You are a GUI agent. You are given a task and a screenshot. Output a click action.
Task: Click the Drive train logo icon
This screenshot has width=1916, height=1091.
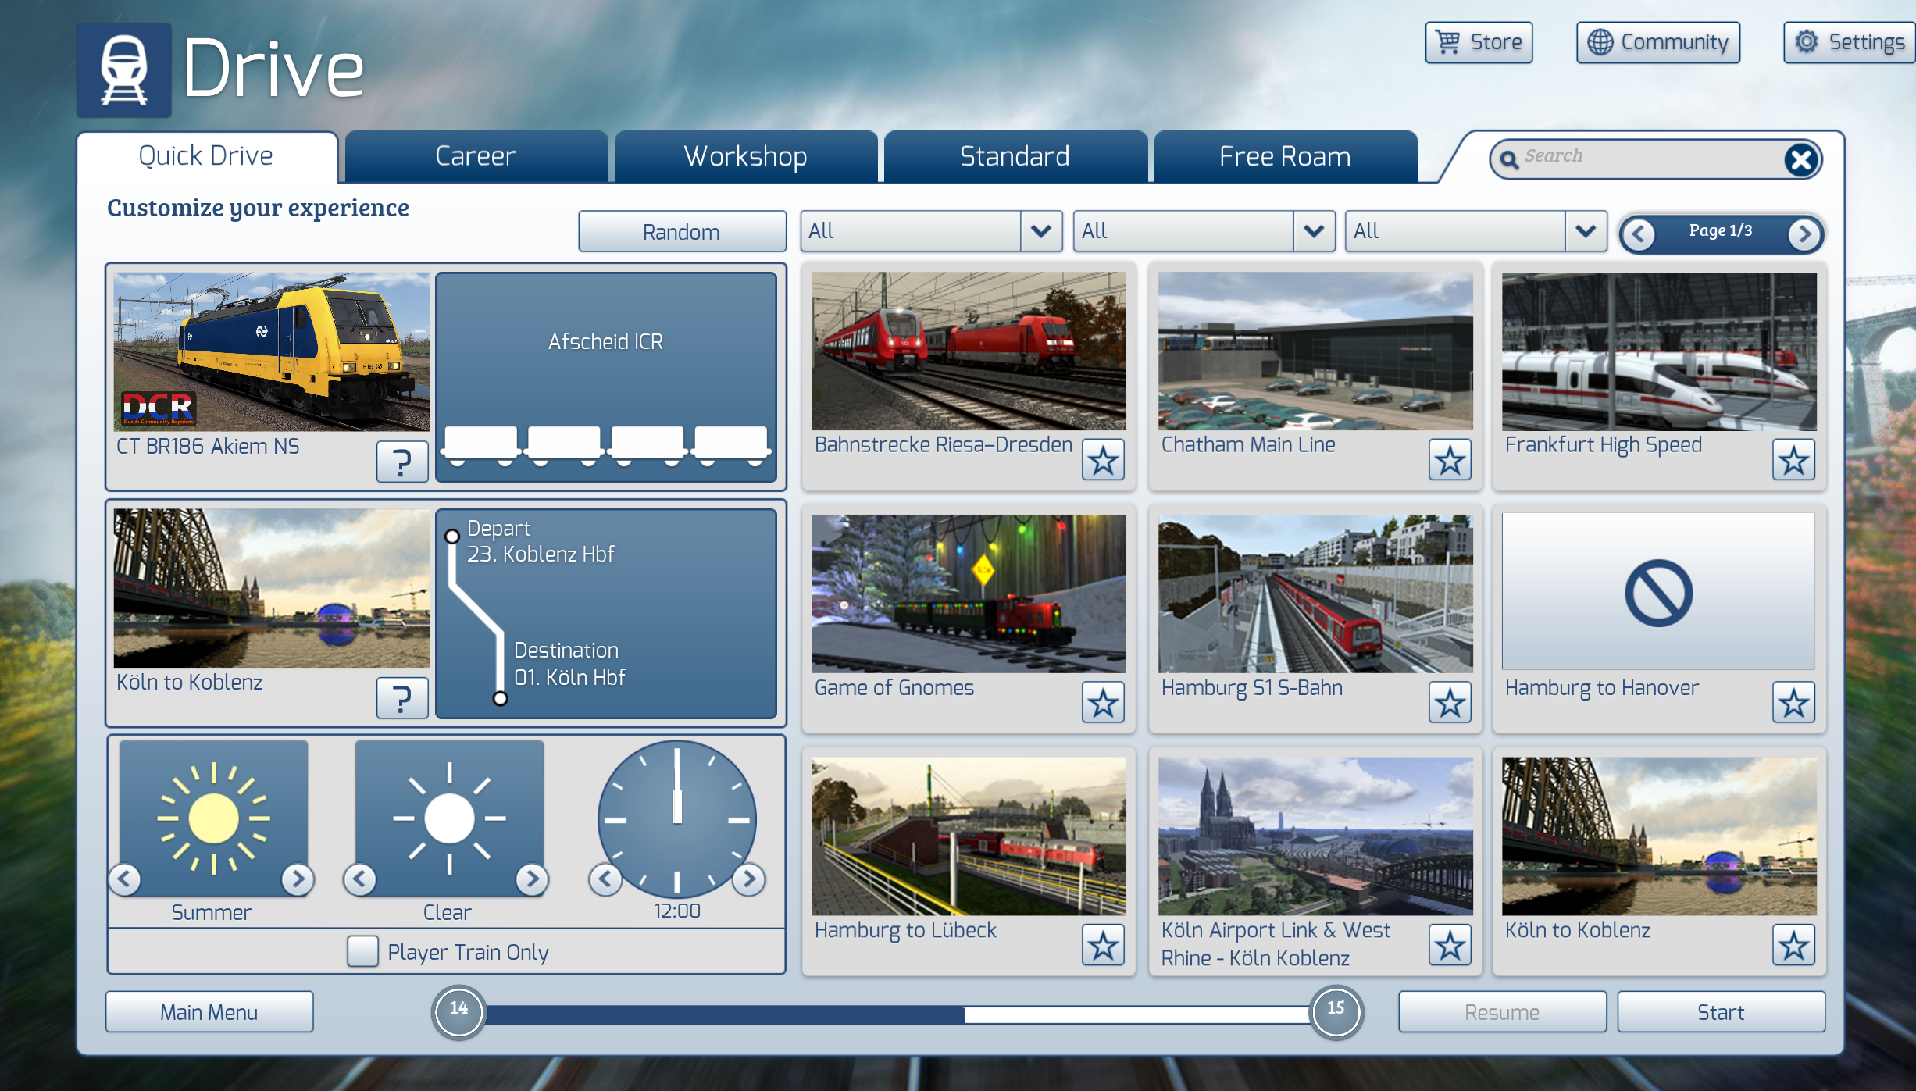click(x=124, y=70)
